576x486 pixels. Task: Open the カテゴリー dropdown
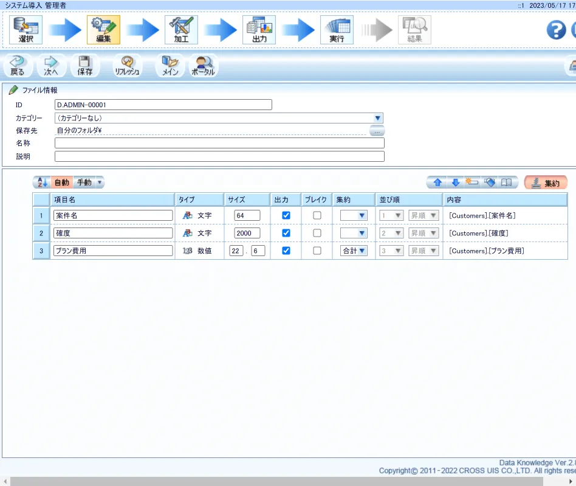(377, 118)
